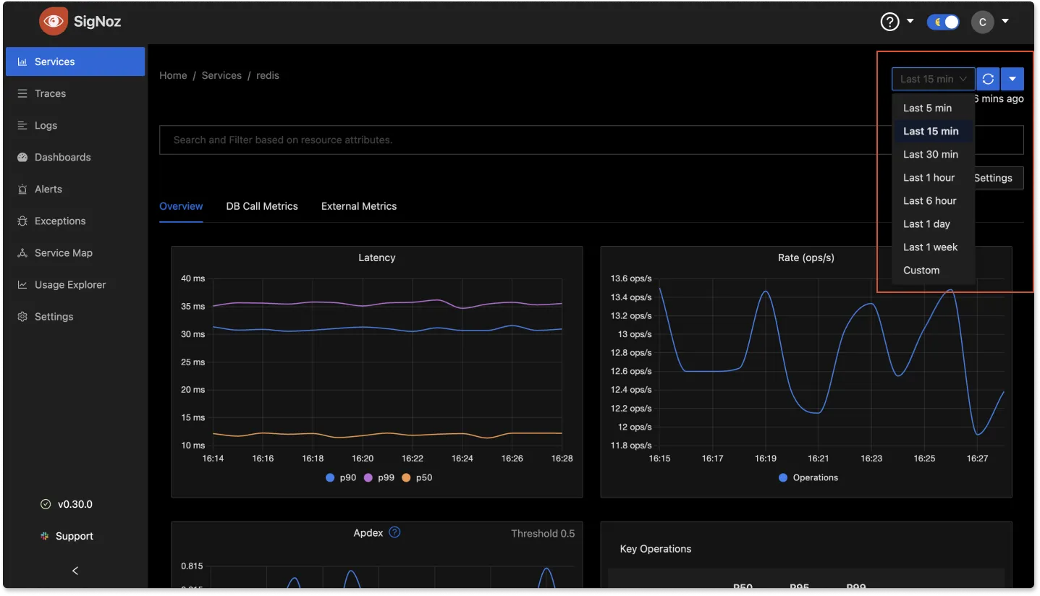
Task: Open the Logs sidebar label
Action: pos(46,125)
